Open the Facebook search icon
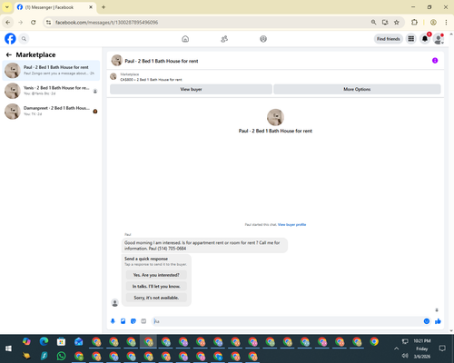 click(x=24, y=39)
